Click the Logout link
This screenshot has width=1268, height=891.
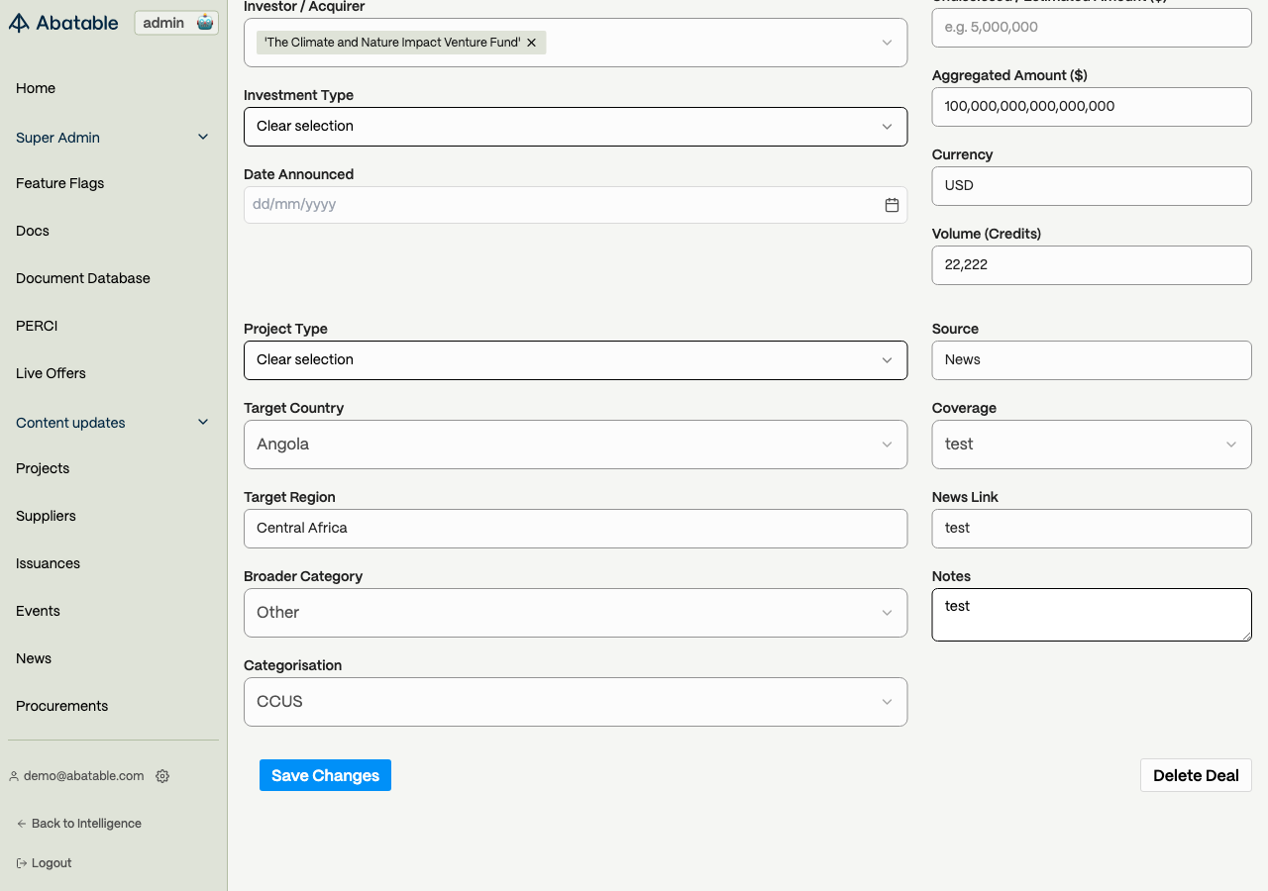click(45, 863)
